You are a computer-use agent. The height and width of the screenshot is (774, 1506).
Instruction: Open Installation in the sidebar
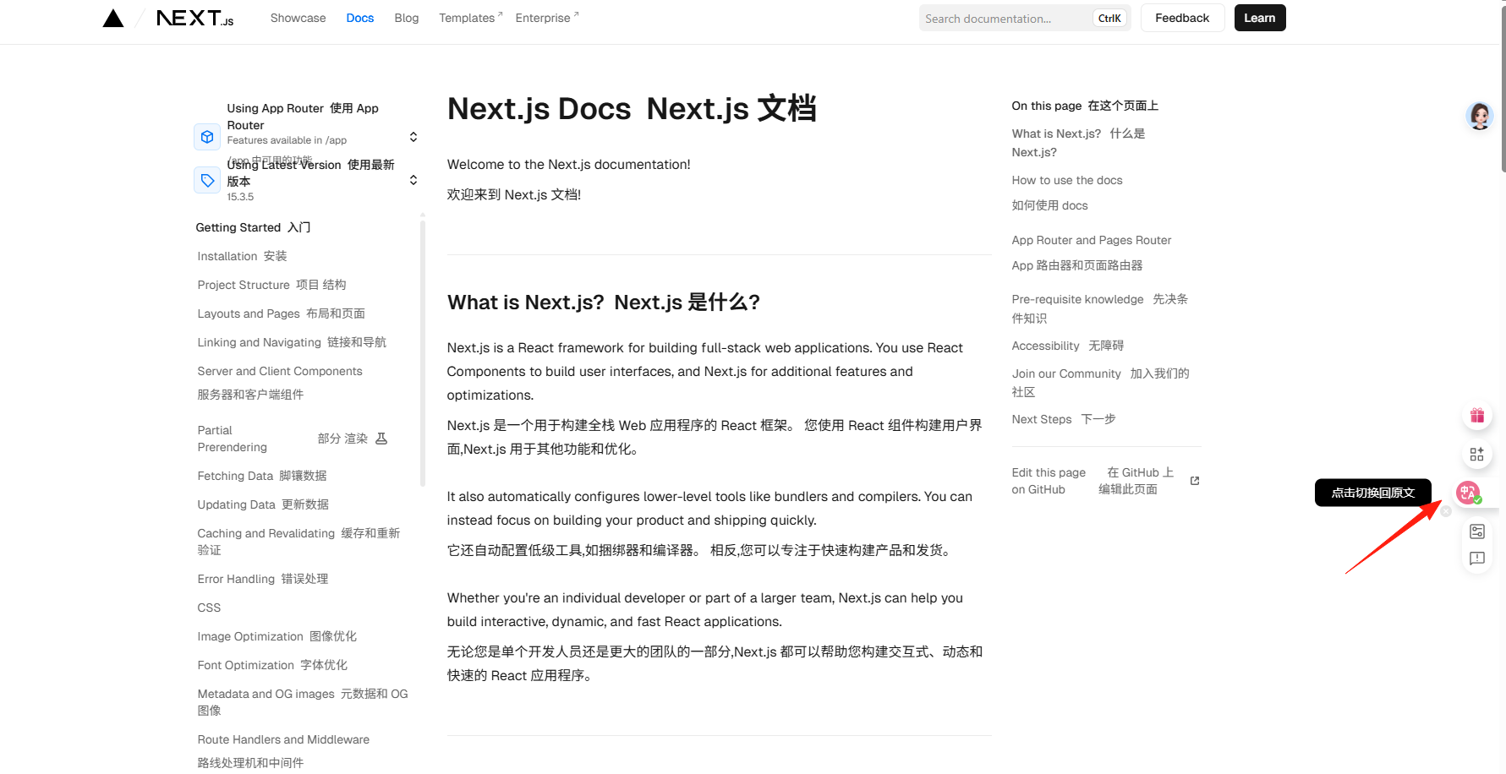pos(242,256)
